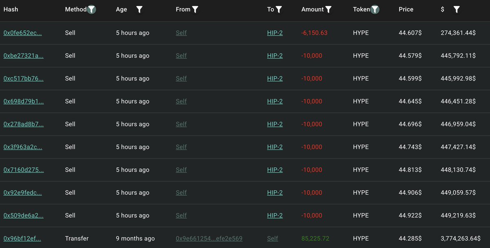Viewport: 490px width, 248px height.
Task: Filter the dollar value column
Action: 457,9
